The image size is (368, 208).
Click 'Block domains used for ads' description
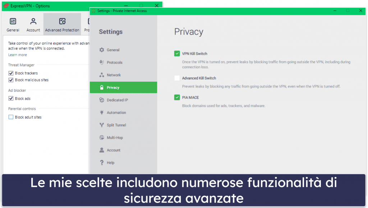coord(224,106)
